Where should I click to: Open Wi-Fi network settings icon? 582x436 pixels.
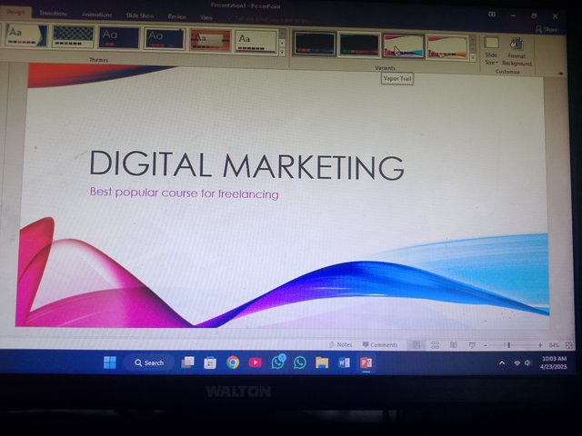pos(517,363)
